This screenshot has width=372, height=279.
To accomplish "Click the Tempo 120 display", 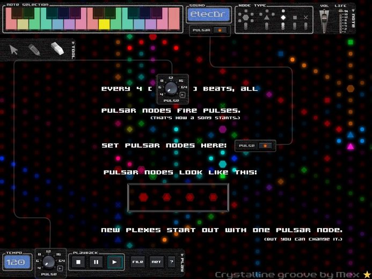I will [x=17, y=262].
